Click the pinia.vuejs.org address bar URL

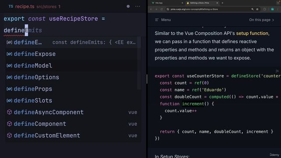point(194,9)
